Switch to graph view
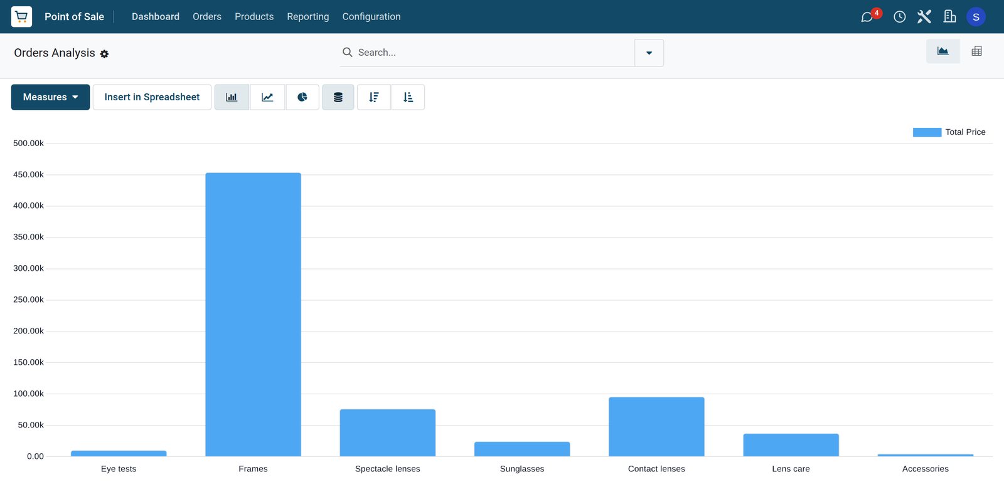Image resolution: width=1004 pixels, height=487 pixels. pos(943,51)
